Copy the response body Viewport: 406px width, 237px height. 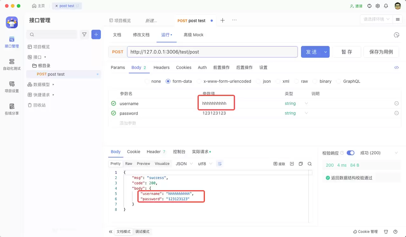301,164
